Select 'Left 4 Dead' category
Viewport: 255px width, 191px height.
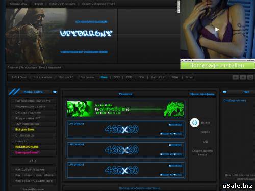point(19,77)
